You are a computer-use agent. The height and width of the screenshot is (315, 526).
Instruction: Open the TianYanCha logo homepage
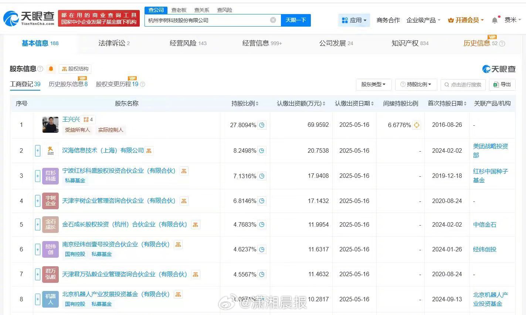tap(29, 18)
